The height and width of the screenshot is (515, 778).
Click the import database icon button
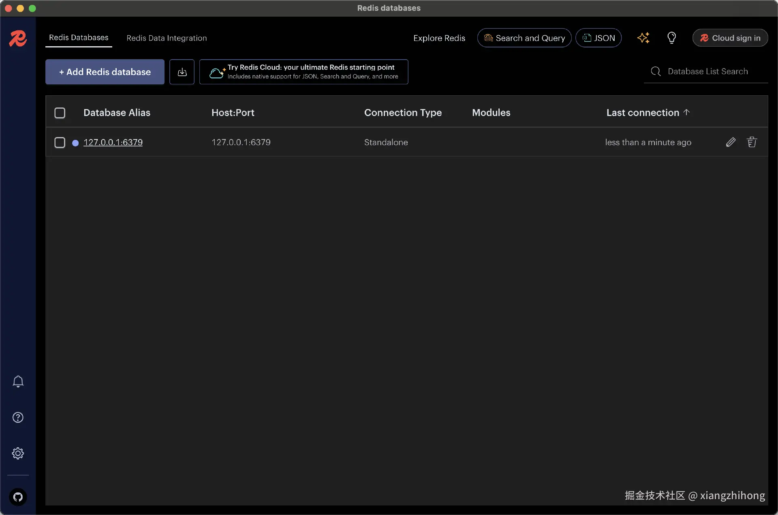point(182,72)
